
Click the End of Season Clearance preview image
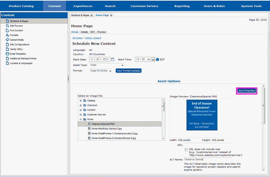(202, 115)
